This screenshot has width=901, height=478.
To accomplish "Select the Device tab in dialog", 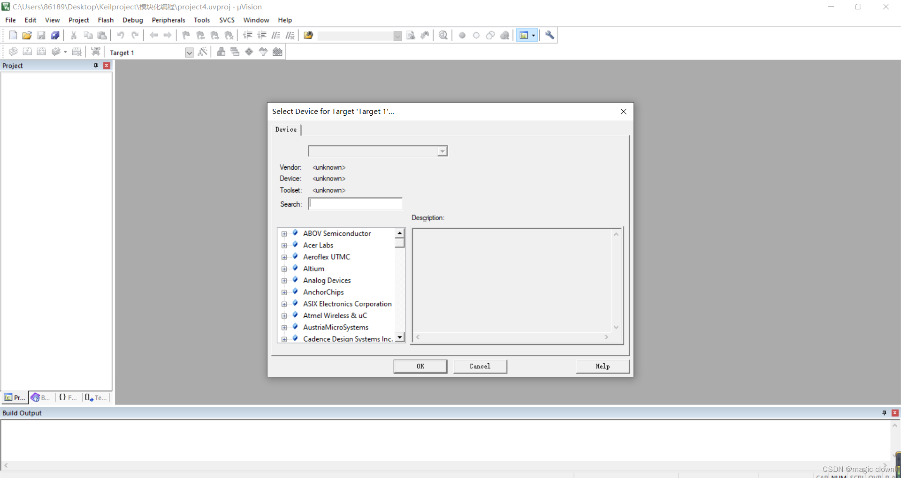I will click(x=286, y=129).
